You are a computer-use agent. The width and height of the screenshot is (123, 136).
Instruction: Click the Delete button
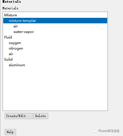point(41,116)
